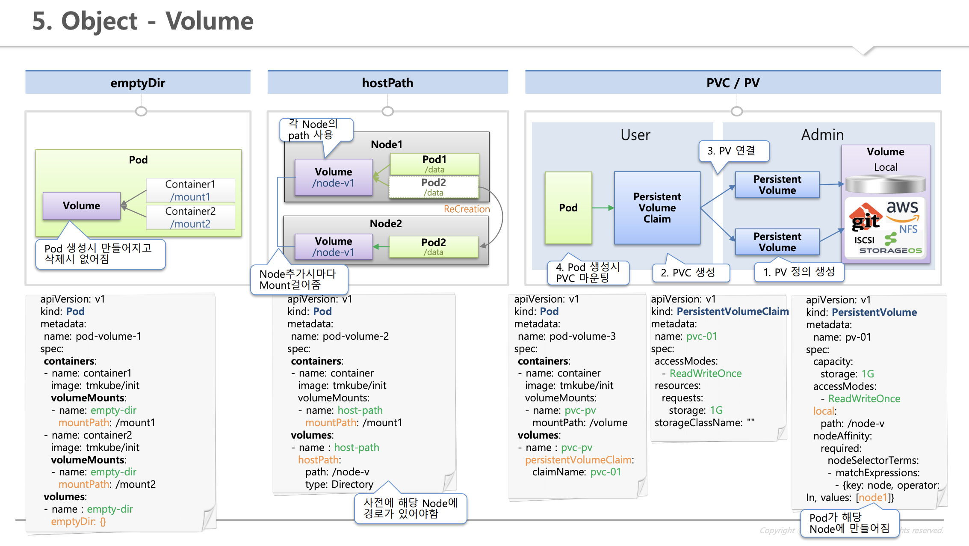This screenshot has height=546, width=969.
Task: Click the 'storageClassName: ""' line
Action: pyautogui.click(x=705, y=423)
